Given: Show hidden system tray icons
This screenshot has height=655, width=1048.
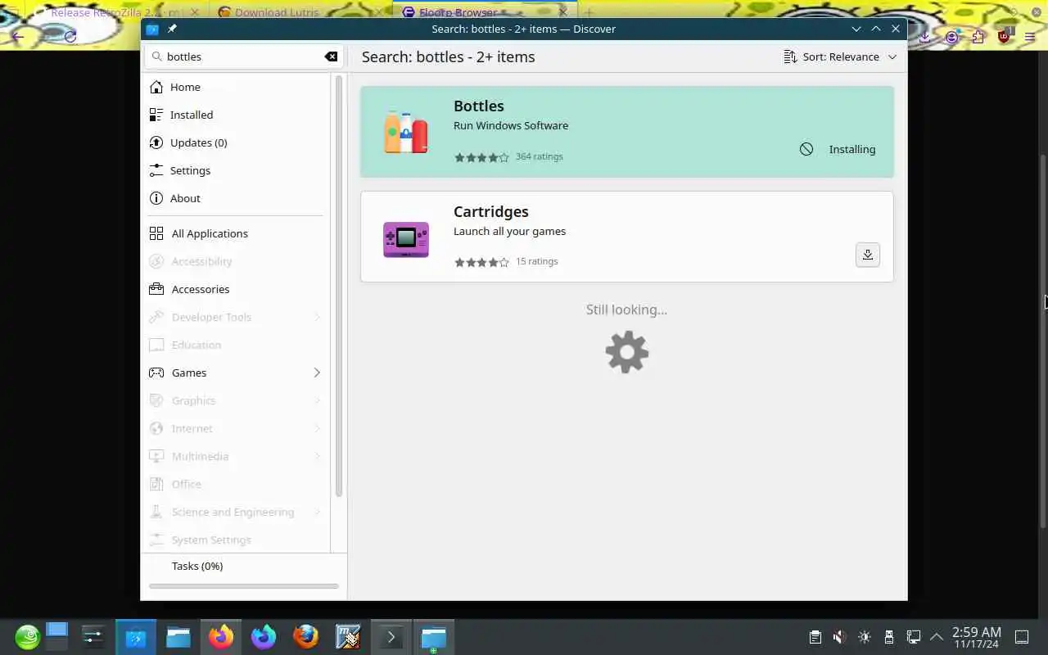Looking at the screenshot, I should pyautogui.click(x=937, y=637).
